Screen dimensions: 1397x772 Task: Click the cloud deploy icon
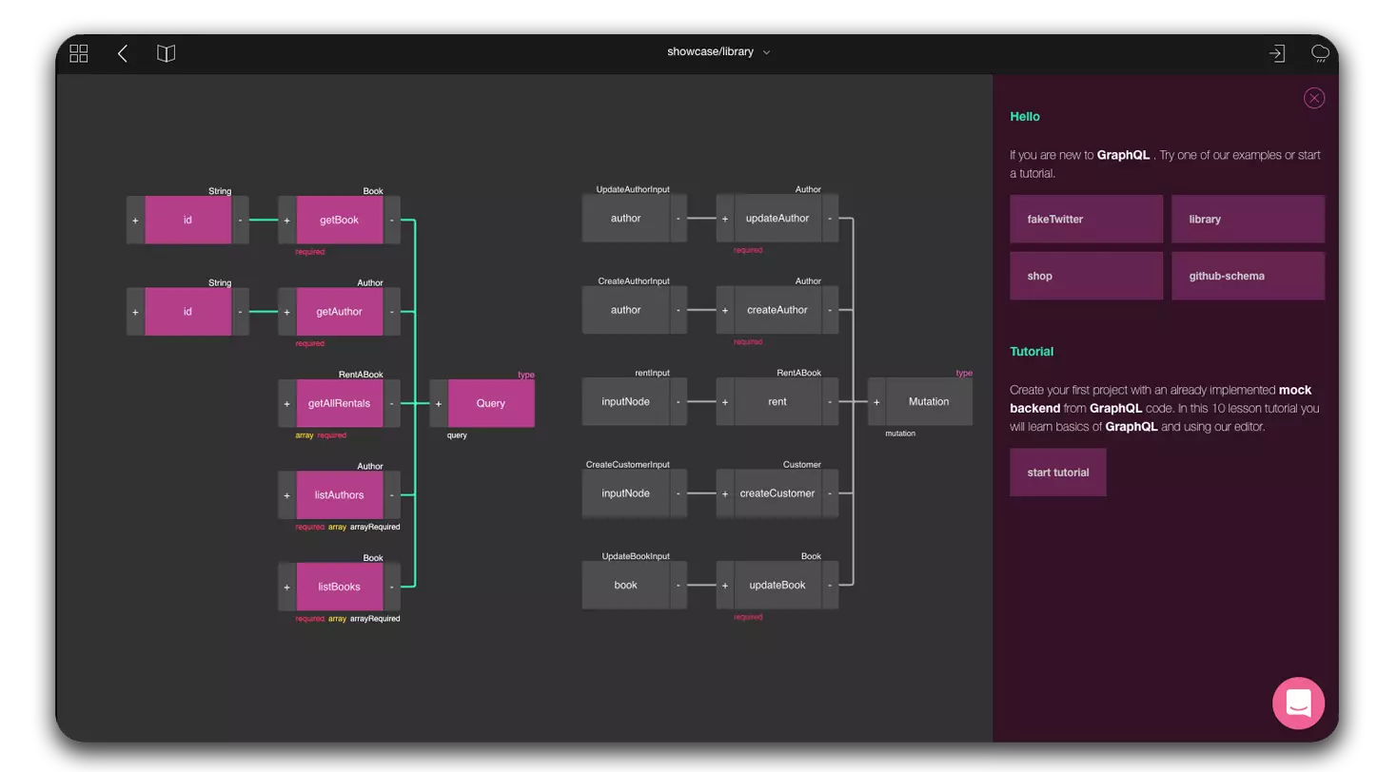point(1320,53)
